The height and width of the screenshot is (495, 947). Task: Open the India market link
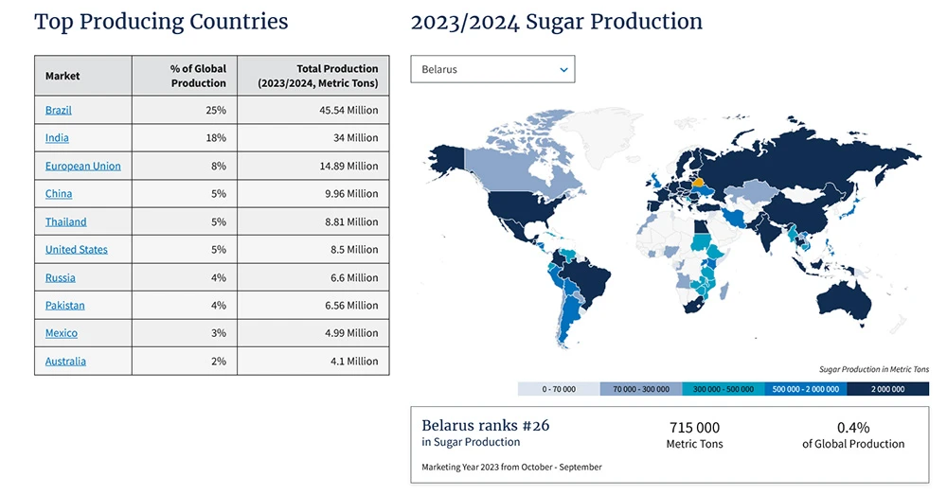pyautogui.click(x=57, y=137)
